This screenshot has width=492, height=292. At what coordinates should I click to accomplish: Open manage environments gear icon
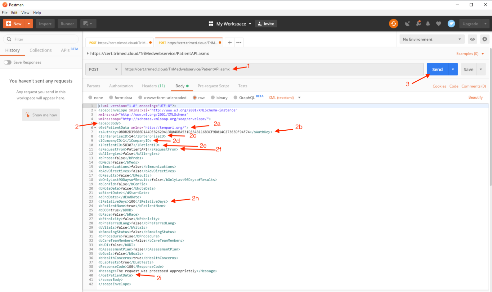485,39
